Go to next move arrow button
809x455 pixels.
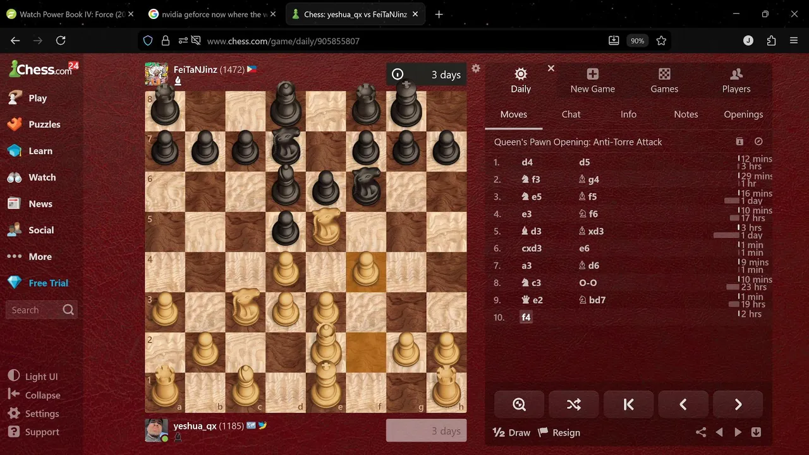click(x=738, y=404)
